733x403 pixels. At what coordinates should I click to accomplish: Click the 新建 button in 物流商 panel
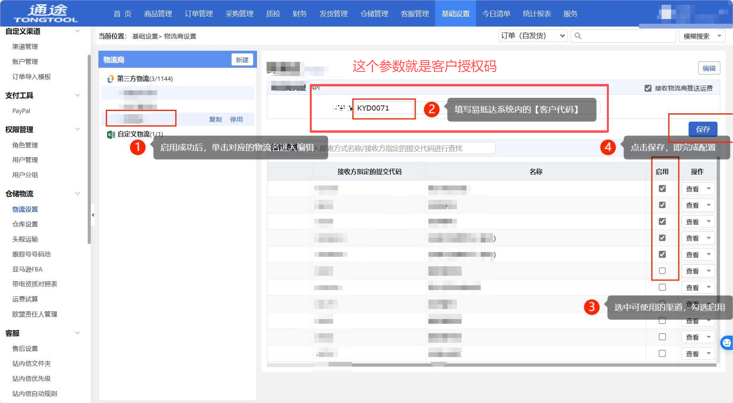(242, 60)
